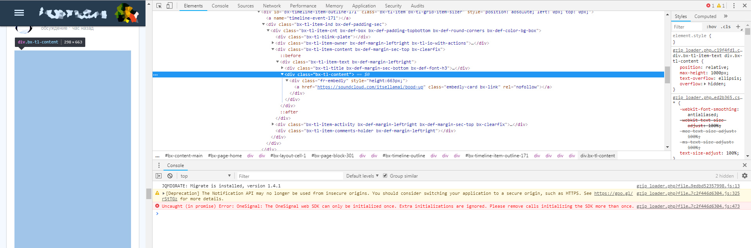The height and width of the screenshot is (248, 751).
Task: Open the top execution context dropdown
Action: pos(205,176)
